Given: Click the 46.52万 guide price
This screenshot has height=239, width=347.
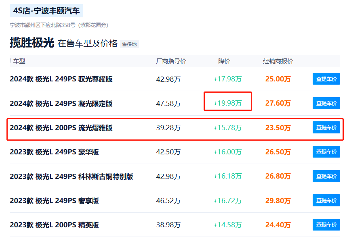Looking at the screenshot, I should click(x=168, y=201).
